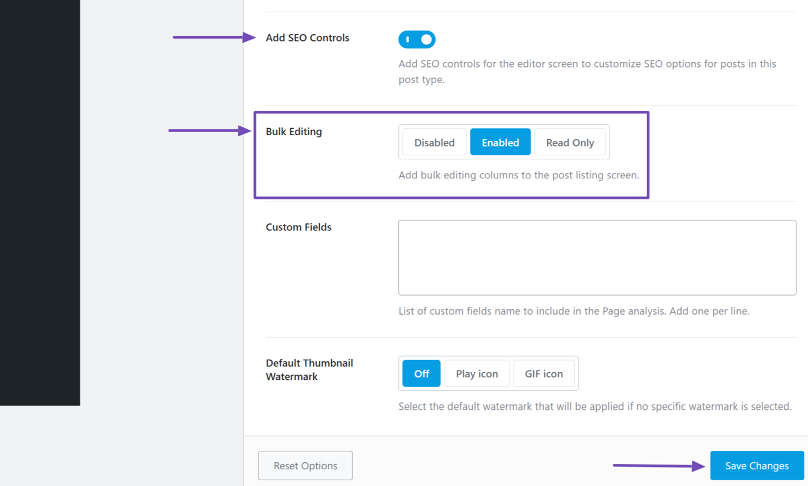Select Disabled for Bulk Editing
Screen dimensions: 808x486
tap(433, 142)
